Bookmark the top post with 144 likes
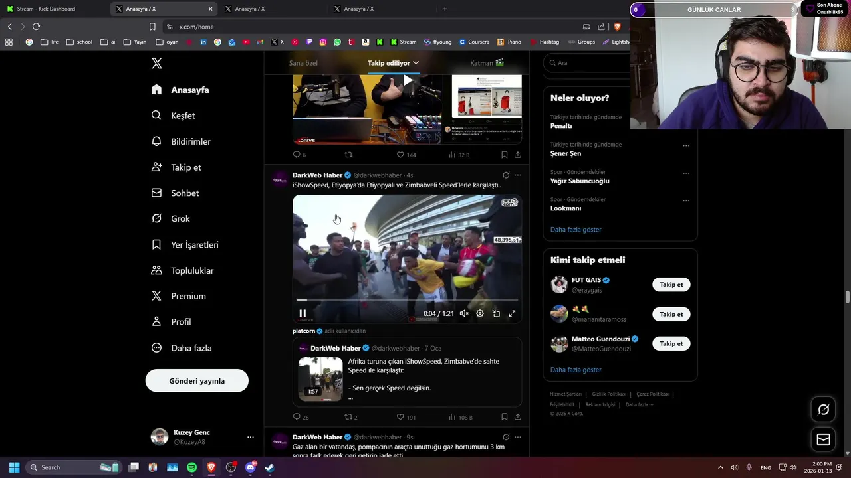 tap(504, 155)
